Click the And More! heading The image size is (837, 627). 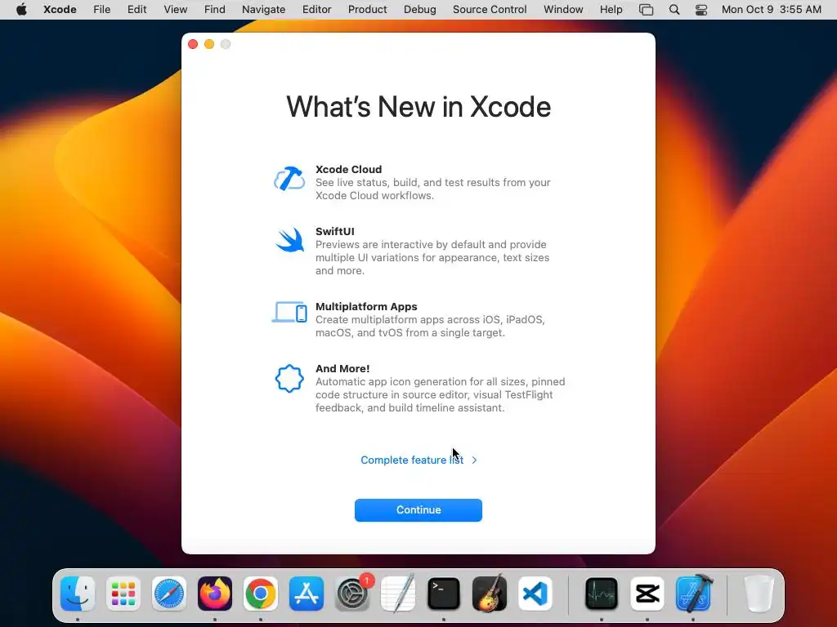tap(342, 368)
